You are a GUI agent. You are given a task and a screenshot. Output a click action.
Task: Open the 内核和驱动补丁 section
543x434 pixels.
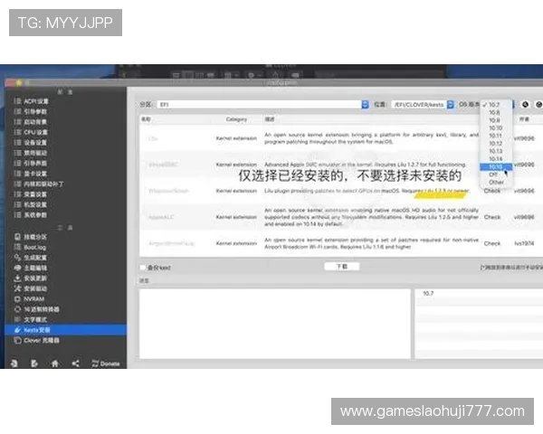tap(38, 184)
